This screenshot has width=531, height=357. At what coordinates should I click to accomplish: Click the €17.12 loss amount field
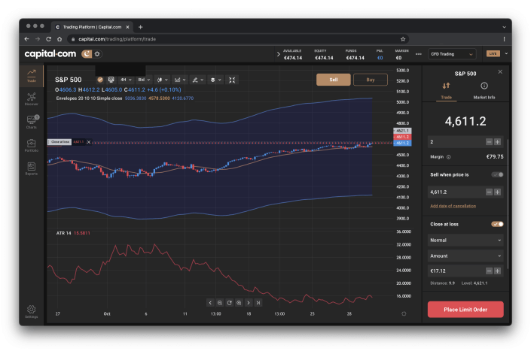(x=456, y=271)
